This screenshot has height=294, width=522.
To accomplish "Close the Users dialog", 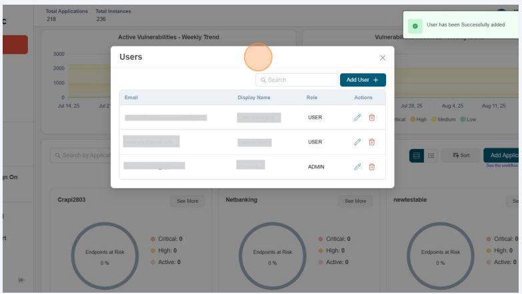I will coord(383,58).
